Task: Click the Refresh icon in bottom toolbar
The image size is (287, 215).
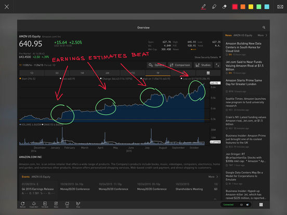Action: (23, 205)
